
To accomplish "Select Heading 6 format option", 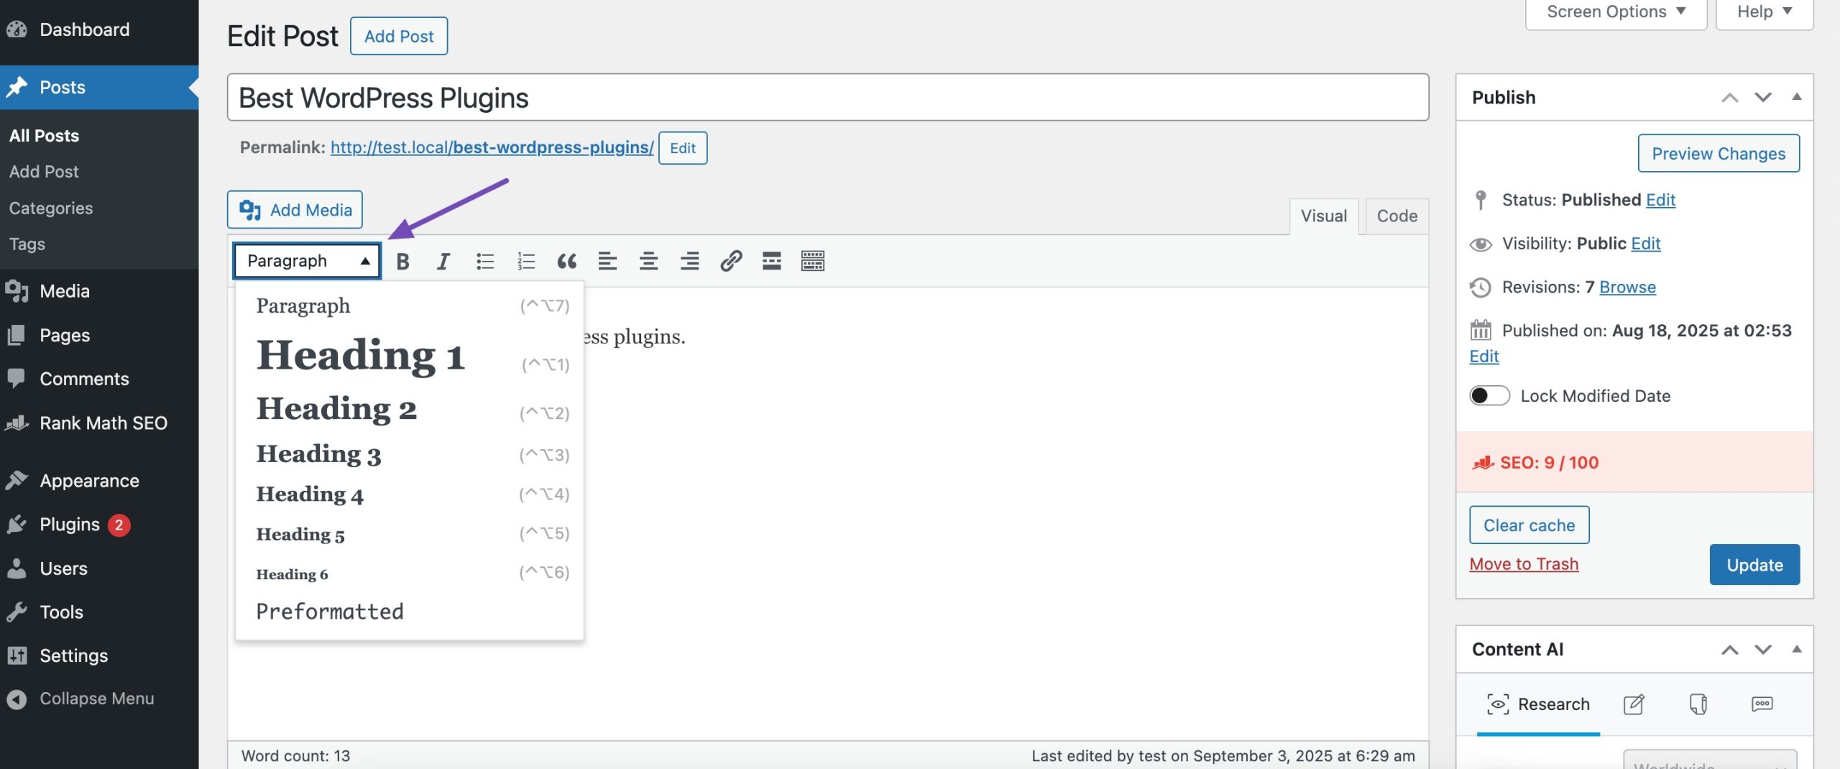I will (x=410, y=573).
